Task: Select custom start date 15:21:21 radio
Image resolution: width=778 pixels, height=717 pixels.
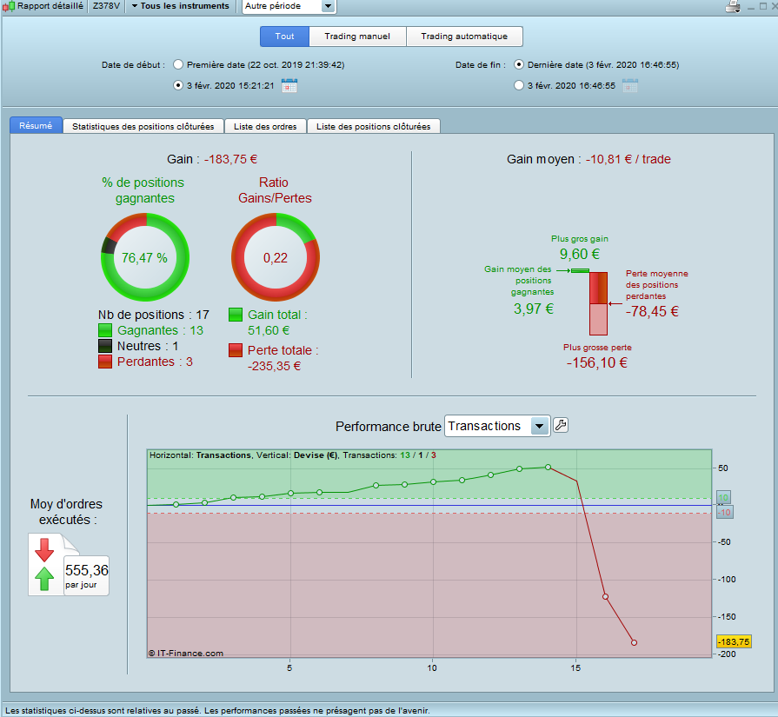Action: coord(178,85)
